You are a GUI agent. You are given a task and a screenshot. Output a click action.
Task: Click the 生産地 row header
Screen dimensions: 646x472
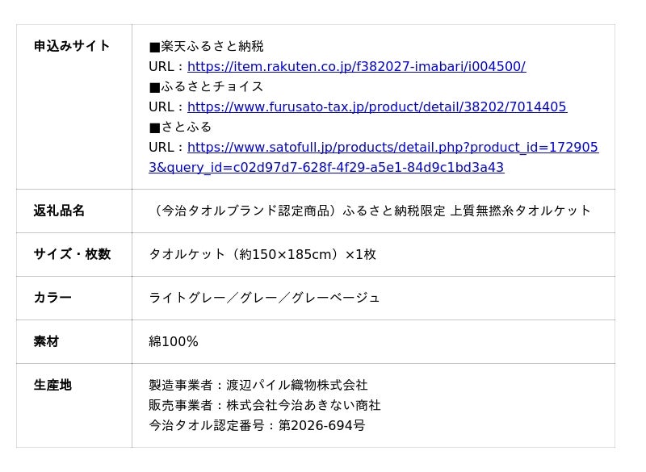52,385
